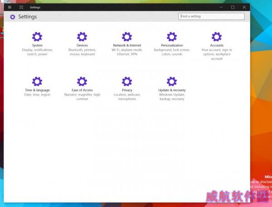
Task: Open the Ease of Access gear icon
Action: 82,82
